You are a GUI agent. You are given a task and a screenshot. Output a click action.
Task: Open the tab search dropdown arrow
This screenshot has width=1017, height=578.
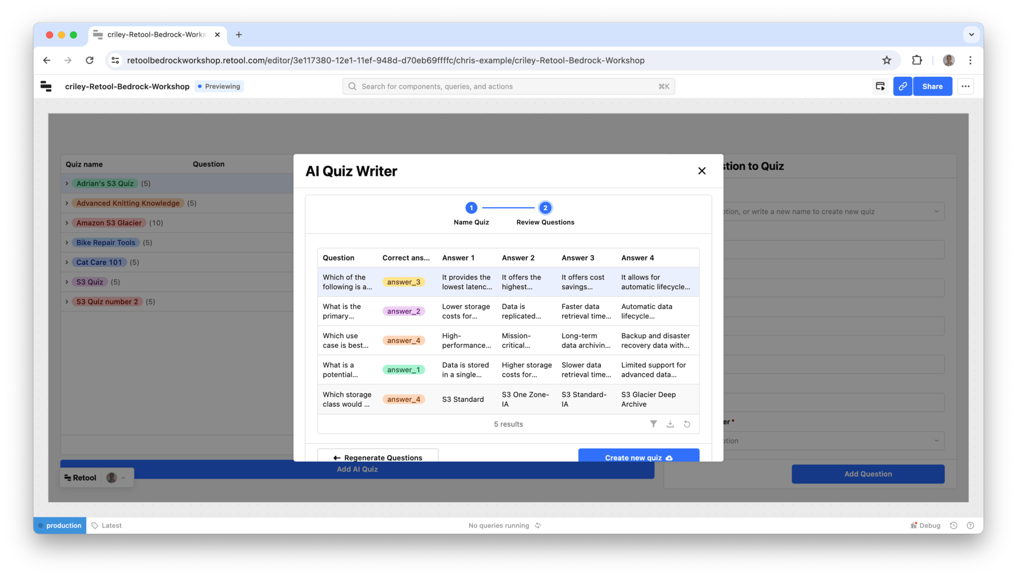pyautogui.click(x=971, y=34)
